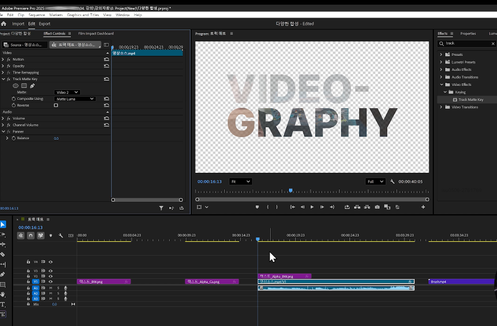Click the Home icon
The width and height of the screenshot is (497, 326).
coord(4,23)
